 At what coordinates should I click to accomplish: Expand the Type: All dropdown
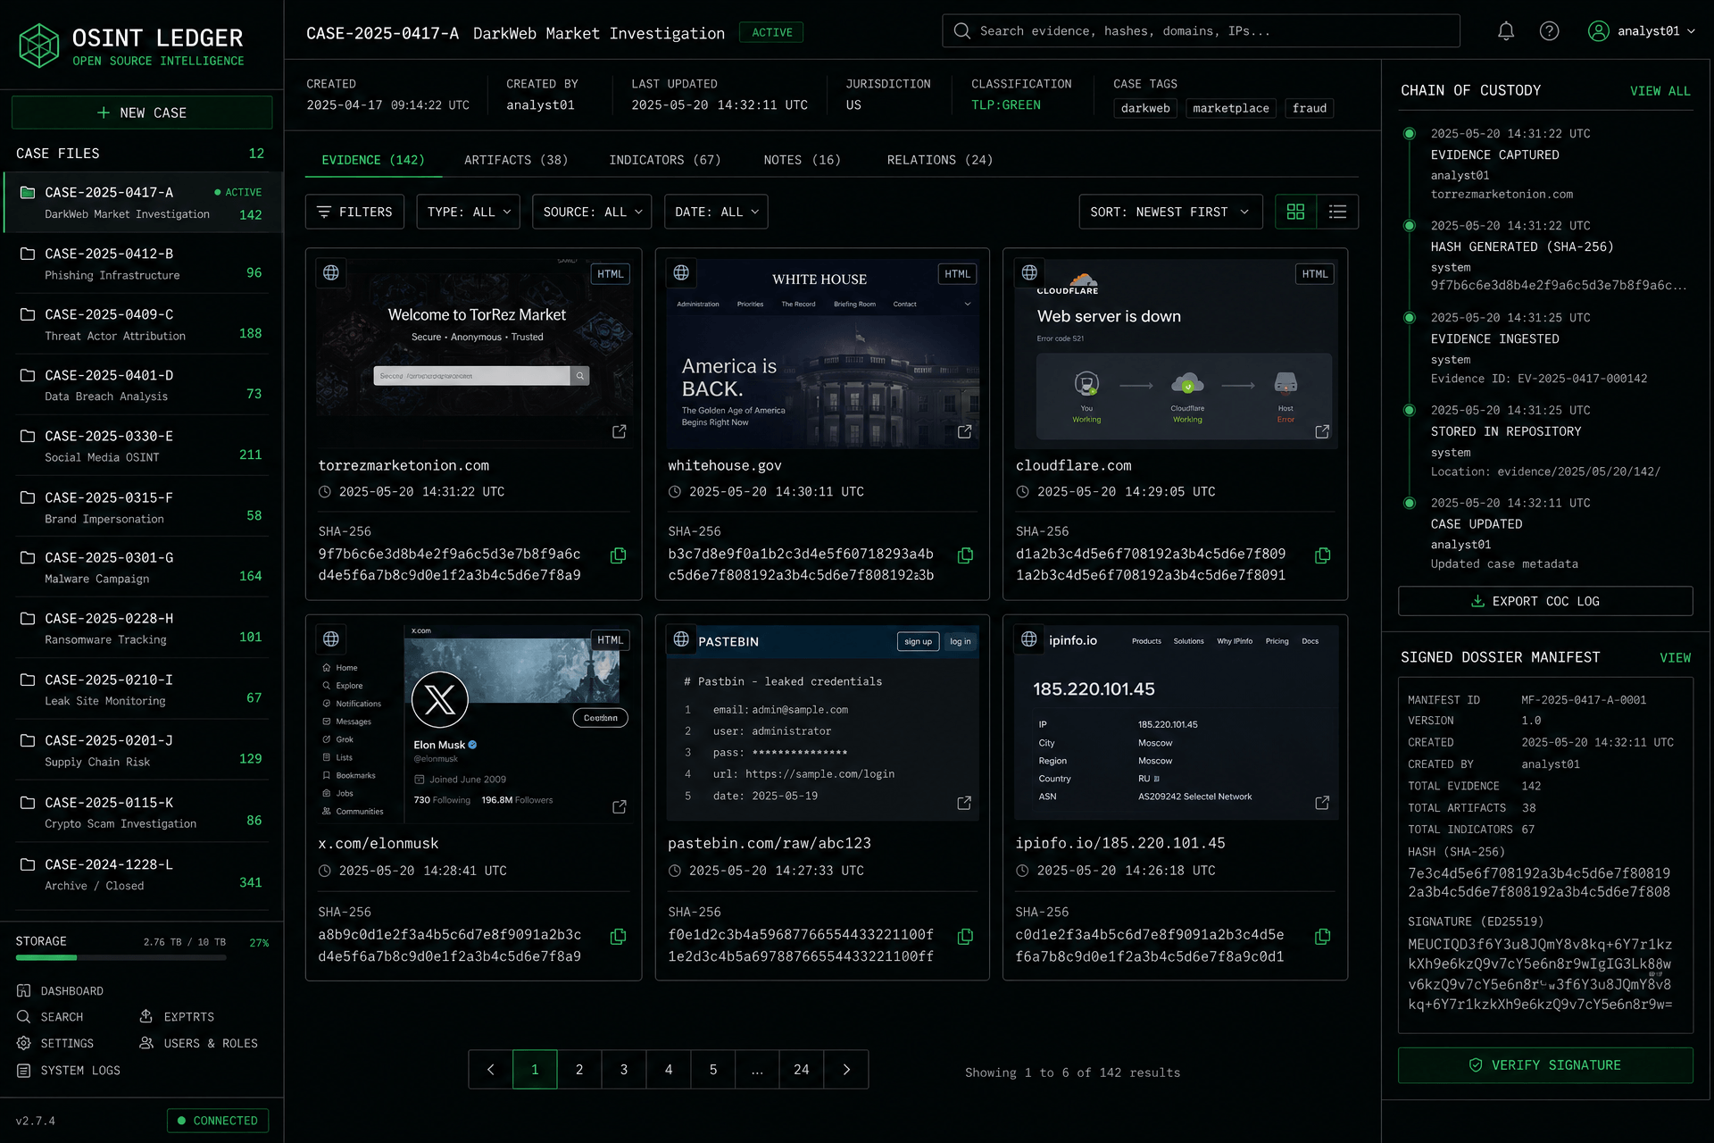468,212
